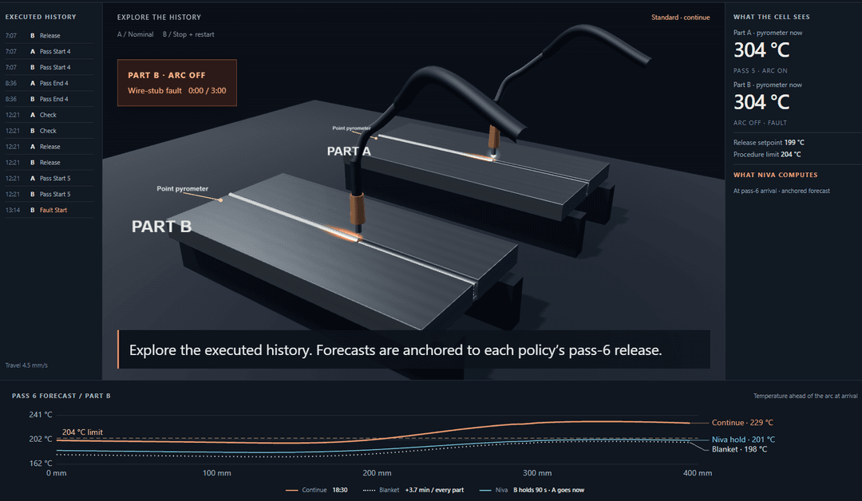Click the 200 mm x-axis tick label
The image size is (862, 501).
click(377, 473)
